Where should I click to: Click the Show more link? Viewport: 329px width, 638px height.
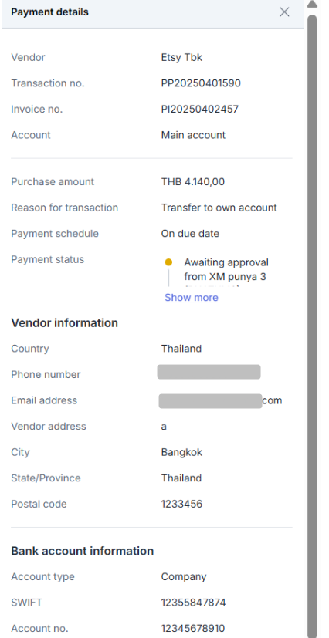click(192, 298)
